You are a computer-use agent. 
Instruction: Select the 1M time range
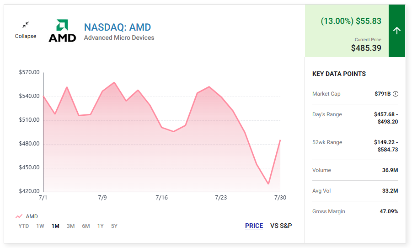click(x=55, y=226)
